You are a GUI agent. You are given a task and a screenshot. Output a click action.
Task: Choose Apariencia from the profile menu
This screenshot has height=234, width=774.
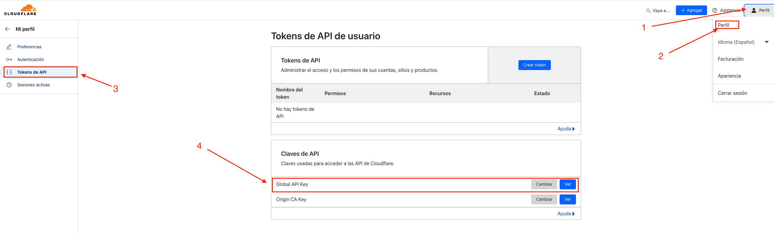point(729,76)
